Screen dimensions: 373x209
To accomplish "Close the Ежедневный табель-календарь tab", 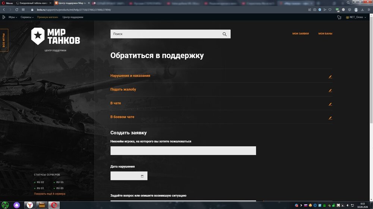I will 50,3.
